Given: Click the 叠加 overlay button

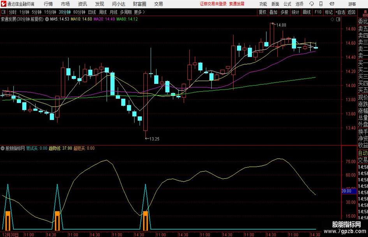Looking at the screenshot, I should (x=273, y=12).
